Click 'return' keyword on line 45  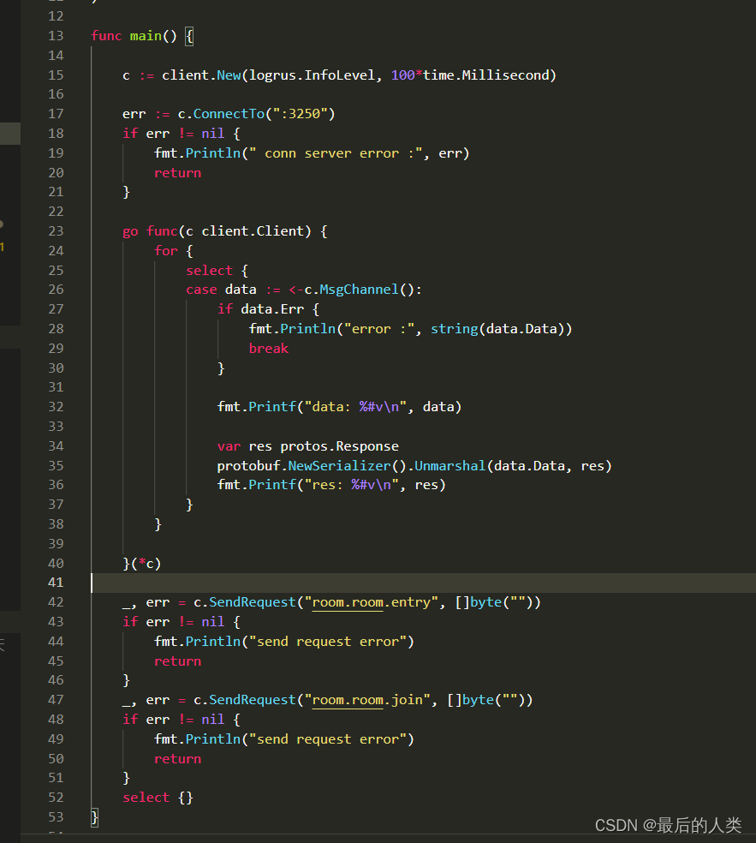click(x=177, y=661)
